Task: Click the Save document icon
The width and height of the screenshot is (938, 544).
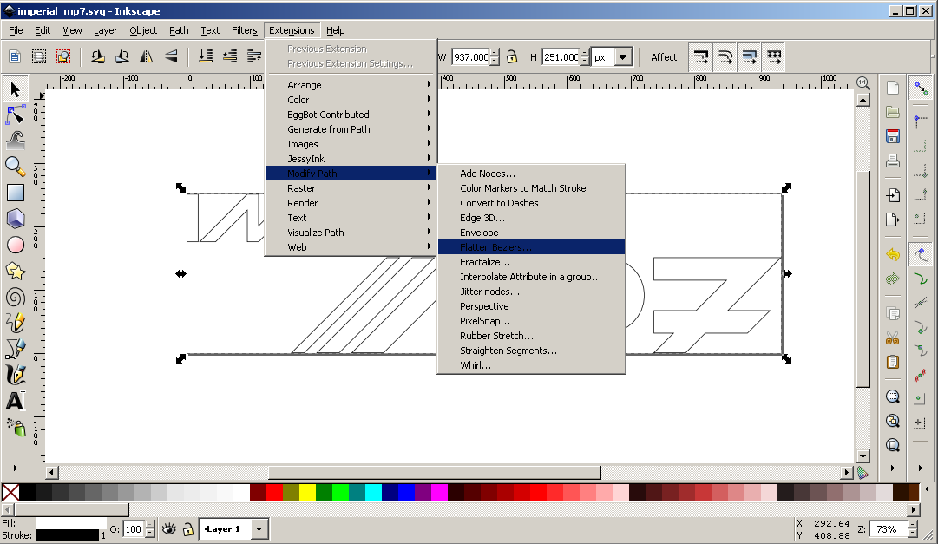Action: point(892,136)
